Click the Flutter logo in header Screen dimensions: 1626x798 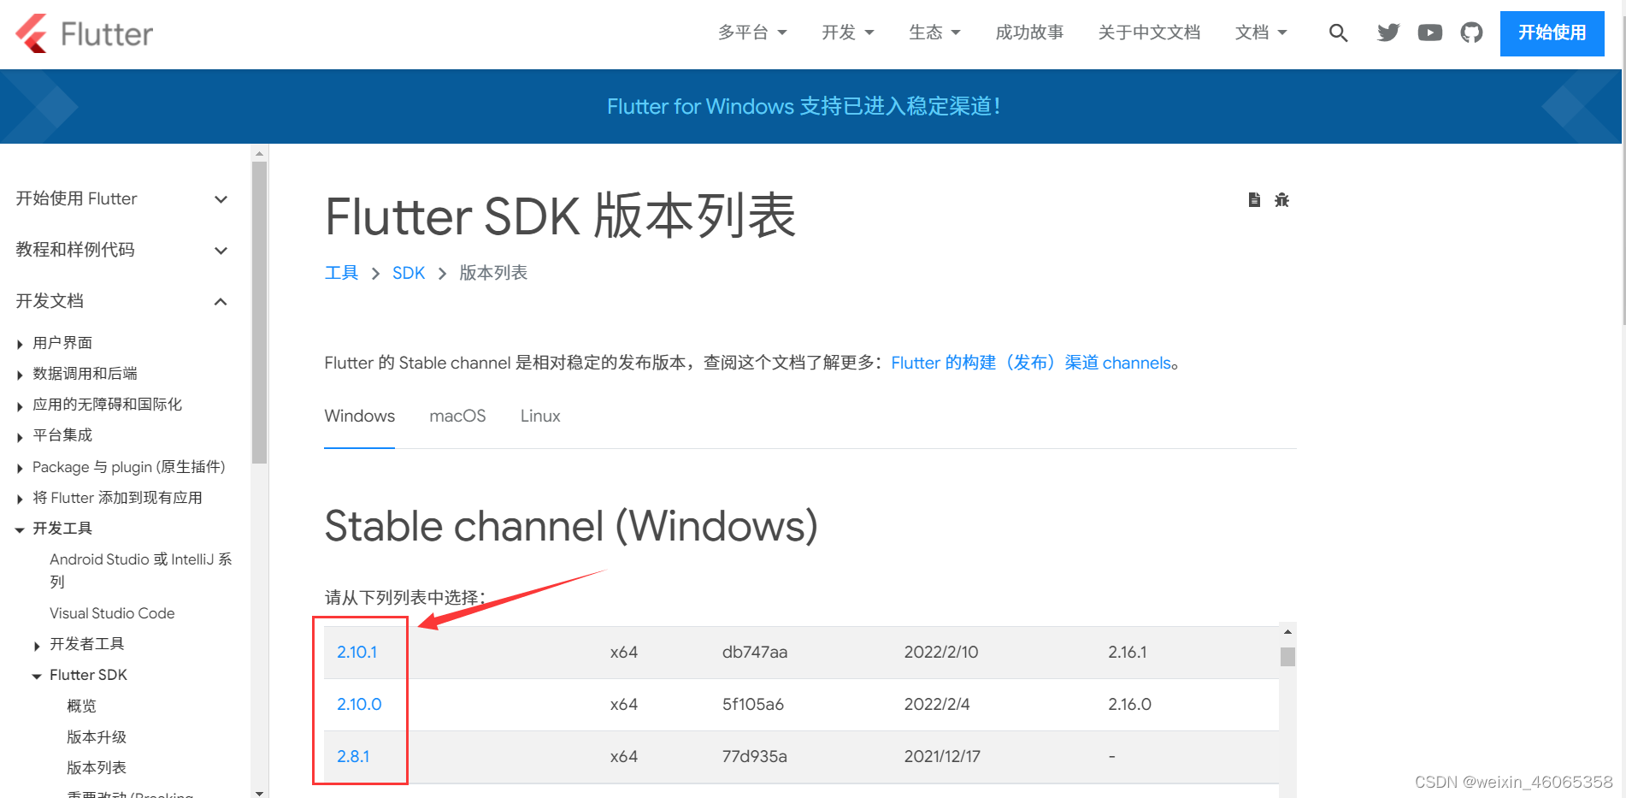click(x=84, y=33)
